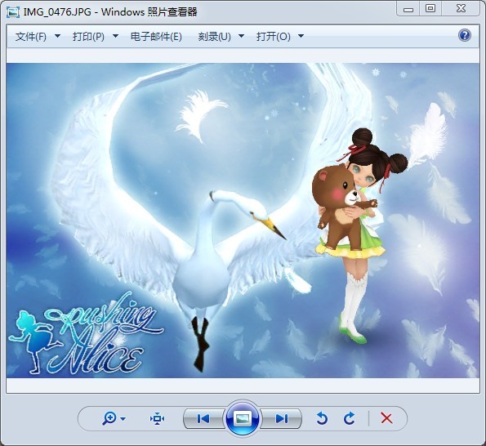
Task: Start the slideshow with center button
Action: [x=243, y=418]
